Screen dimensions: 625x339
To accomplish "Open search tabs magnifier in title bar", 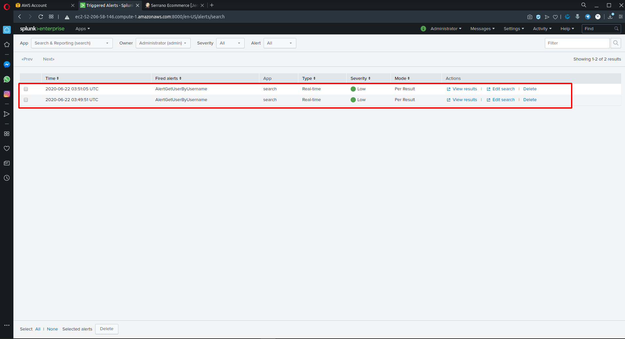I will tap(584, 5).
